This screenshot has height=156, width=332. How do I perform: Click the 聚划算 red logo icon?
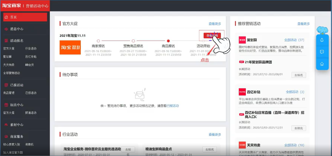pyautogui.click(x=242, y=40)
